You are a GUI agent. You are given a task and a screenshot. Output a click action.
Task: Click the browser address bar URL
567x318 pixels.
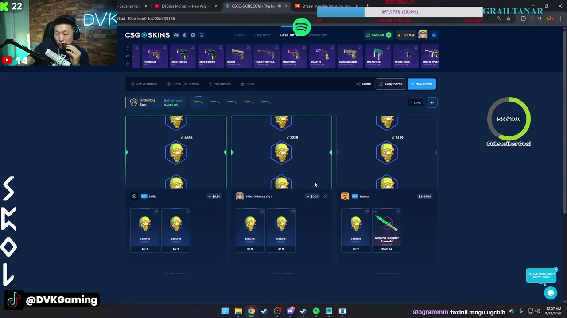coord(146,19)
